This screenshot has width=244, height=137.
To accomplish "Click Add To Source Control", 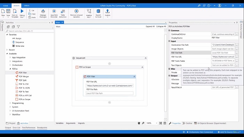I will point(229,132).
